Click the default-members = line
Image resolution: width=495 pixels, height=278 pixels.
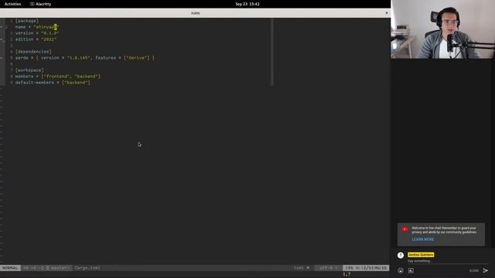[x=53, y=83]
